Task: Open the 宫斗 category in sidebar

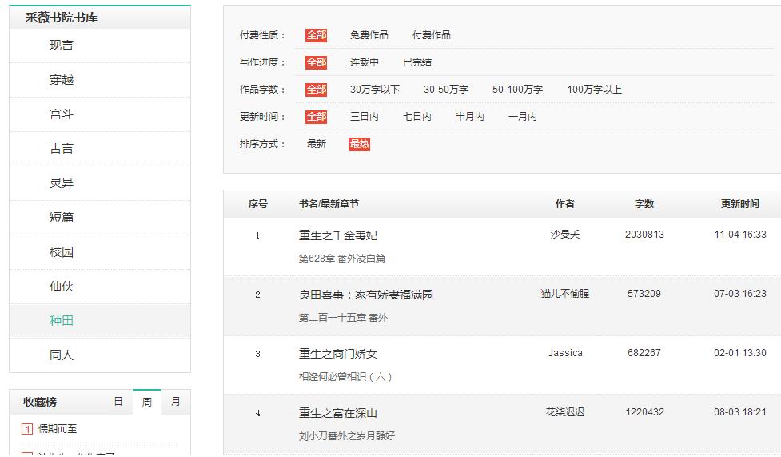Action: tap(62, 114)
